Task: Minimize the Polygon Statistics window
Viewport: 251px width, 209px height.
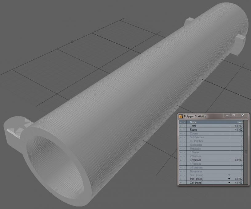Action: pos(227,116)
